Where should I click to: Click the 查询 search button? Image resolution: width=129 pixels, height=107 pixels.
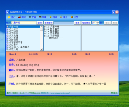click(40, 23)
